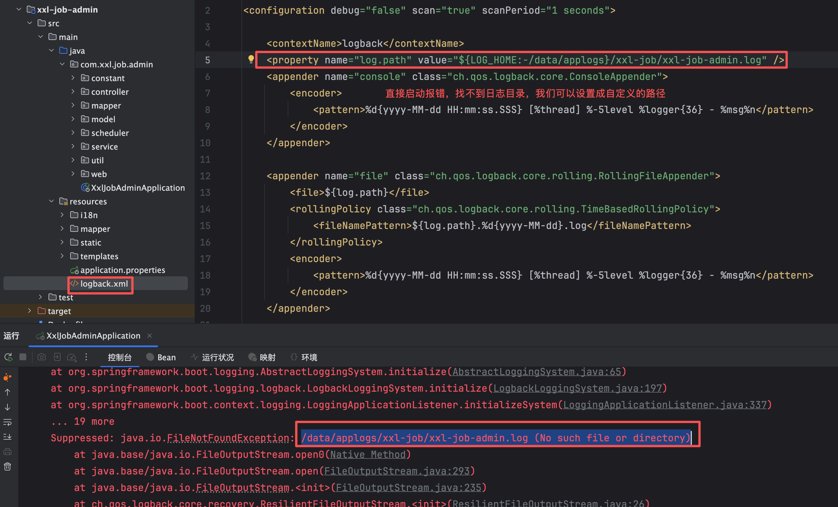Image resolution: width=838 pixels, height=507 pixels.
Task: Click the thread dump camera icon
Action: pyautogui.click(x=41, y=357)
